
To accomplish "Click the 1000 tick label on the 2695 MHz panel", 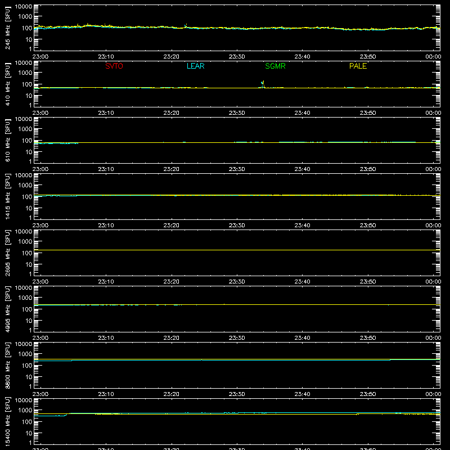I will coord(25,242).
